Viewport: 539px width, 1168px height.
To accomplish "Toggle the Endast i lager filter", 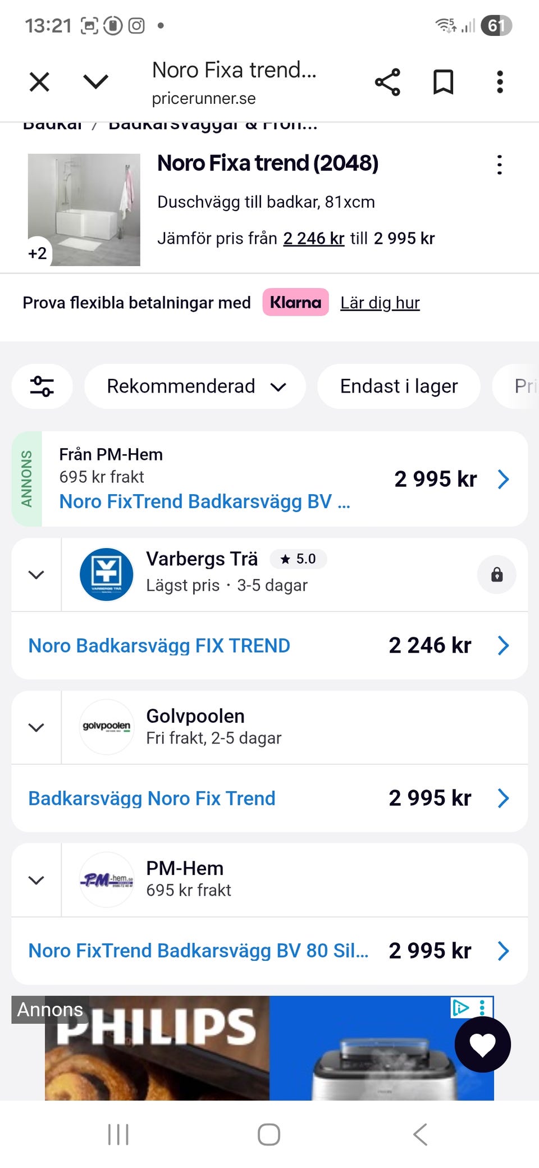I will (399, 386).
